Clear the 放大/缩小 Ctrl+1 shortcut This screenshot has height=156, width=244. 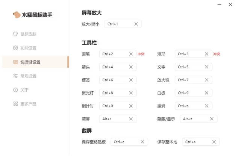136,24
